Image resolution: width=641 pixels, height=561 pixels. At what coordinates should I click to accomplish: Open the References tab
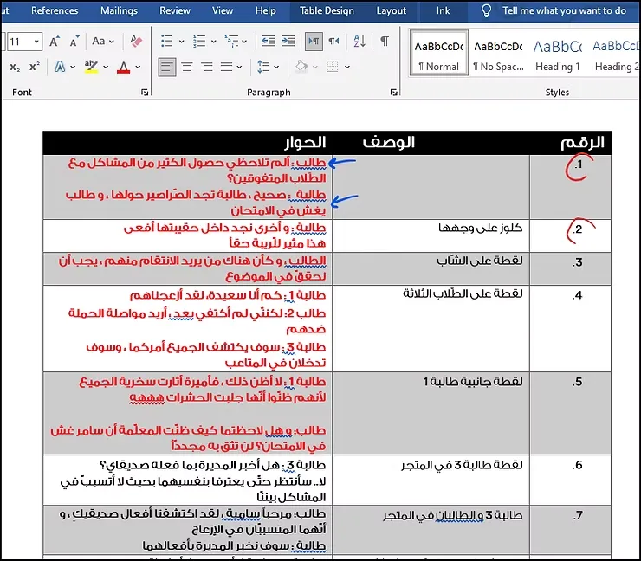pyautogui.click(x=55, y=10)
